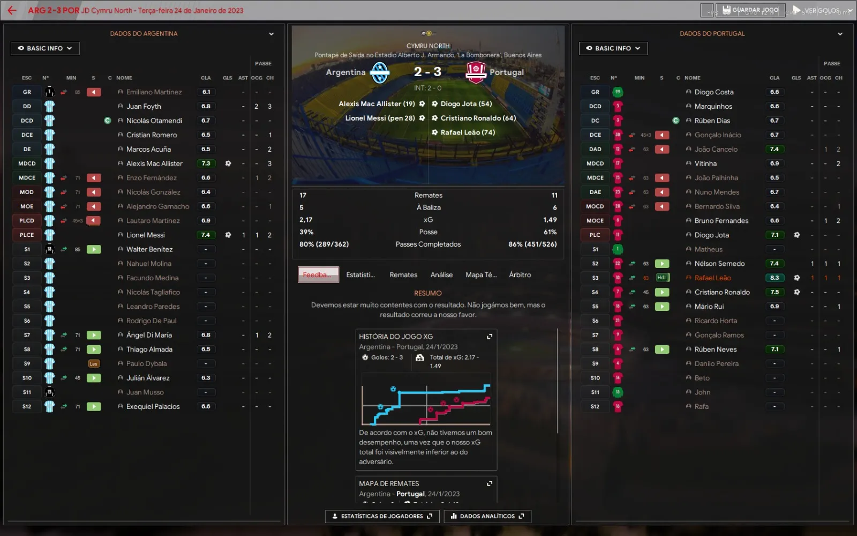Expand the Dados do Argentina panel chevron
Screen dimensions: 857x536
271,34
